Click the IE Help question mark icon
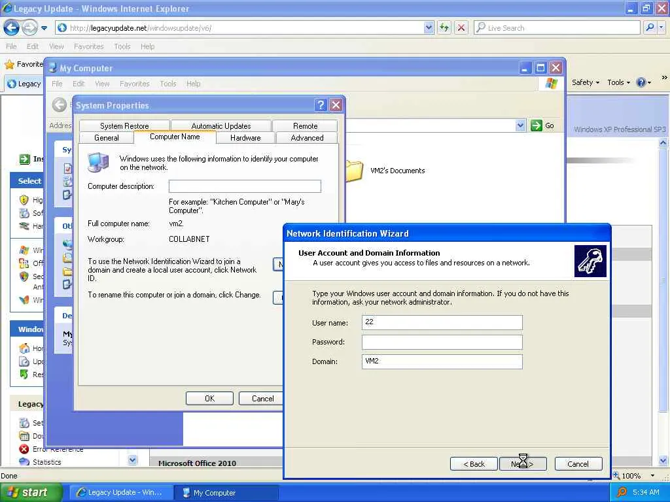 click(x=641, y=82)
